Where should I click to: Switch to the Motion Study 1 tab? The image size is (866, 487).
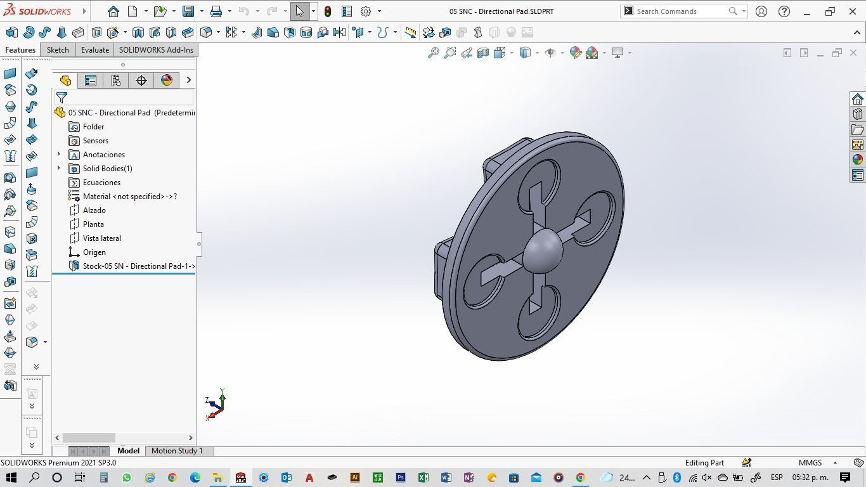177,451
